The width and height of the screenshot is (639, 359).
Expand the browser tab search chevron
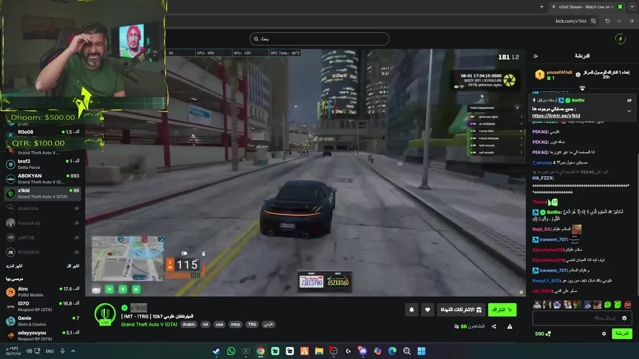click(x=632, y=6)
